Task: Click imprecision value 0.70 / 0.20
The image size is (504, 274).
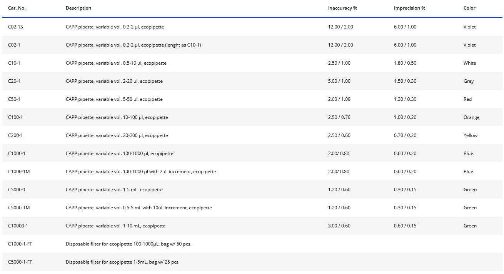Action: click(405, 135)
